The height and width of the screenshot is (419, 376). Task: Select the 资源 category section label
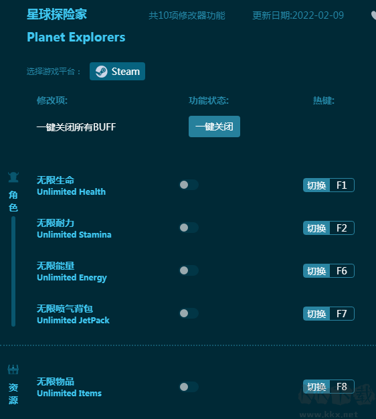coord(13,394)
